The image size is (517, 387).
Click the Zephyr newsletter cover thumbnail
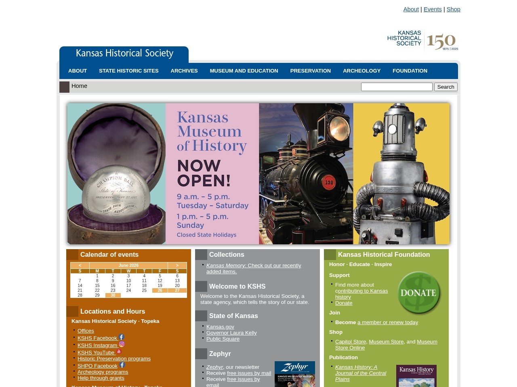(295, 374)
